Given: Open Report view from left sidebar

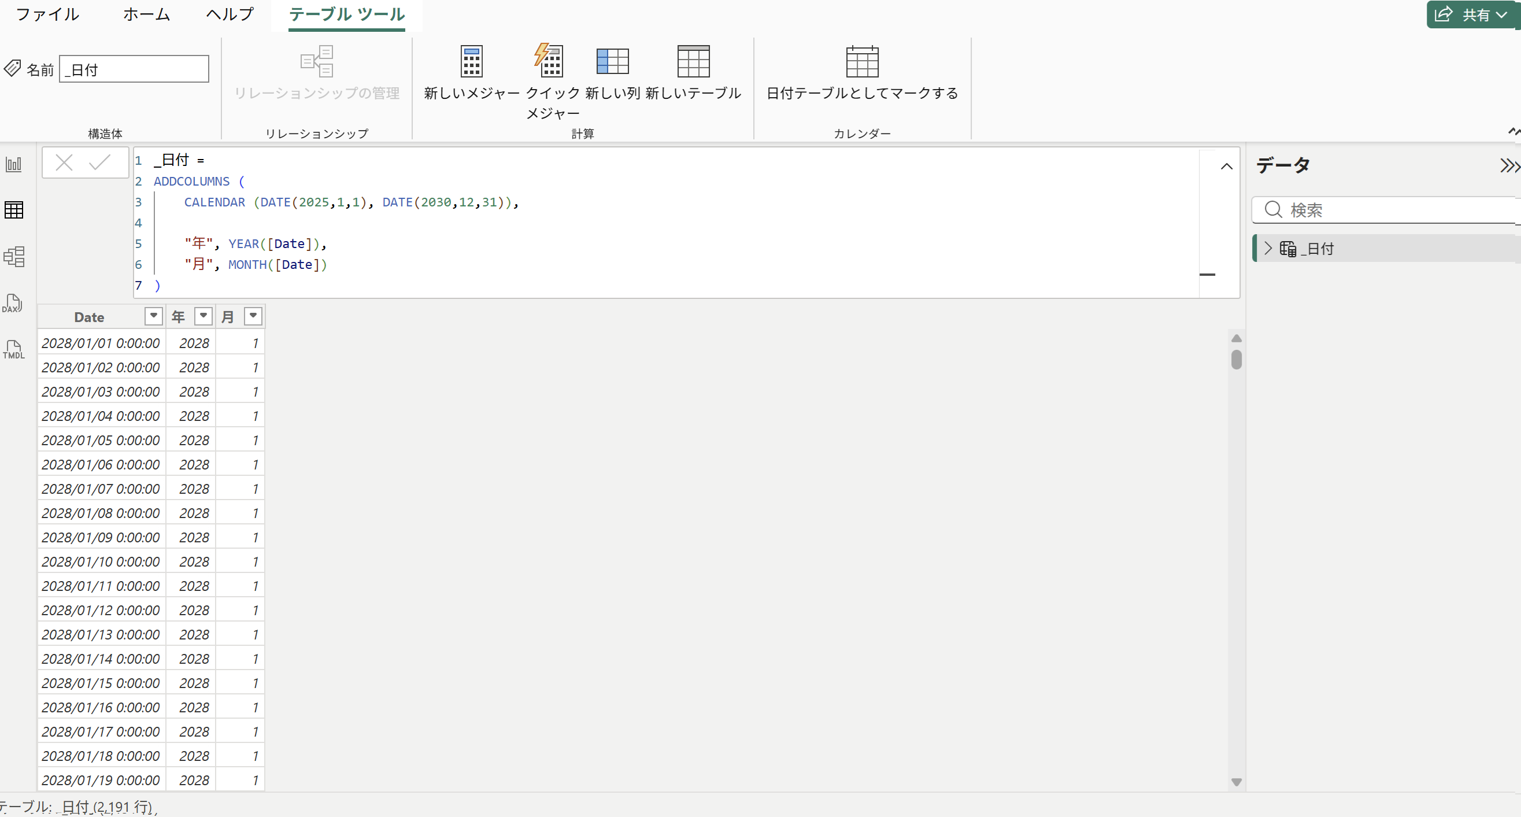Looking at the screenshot, I should point(13,164).
